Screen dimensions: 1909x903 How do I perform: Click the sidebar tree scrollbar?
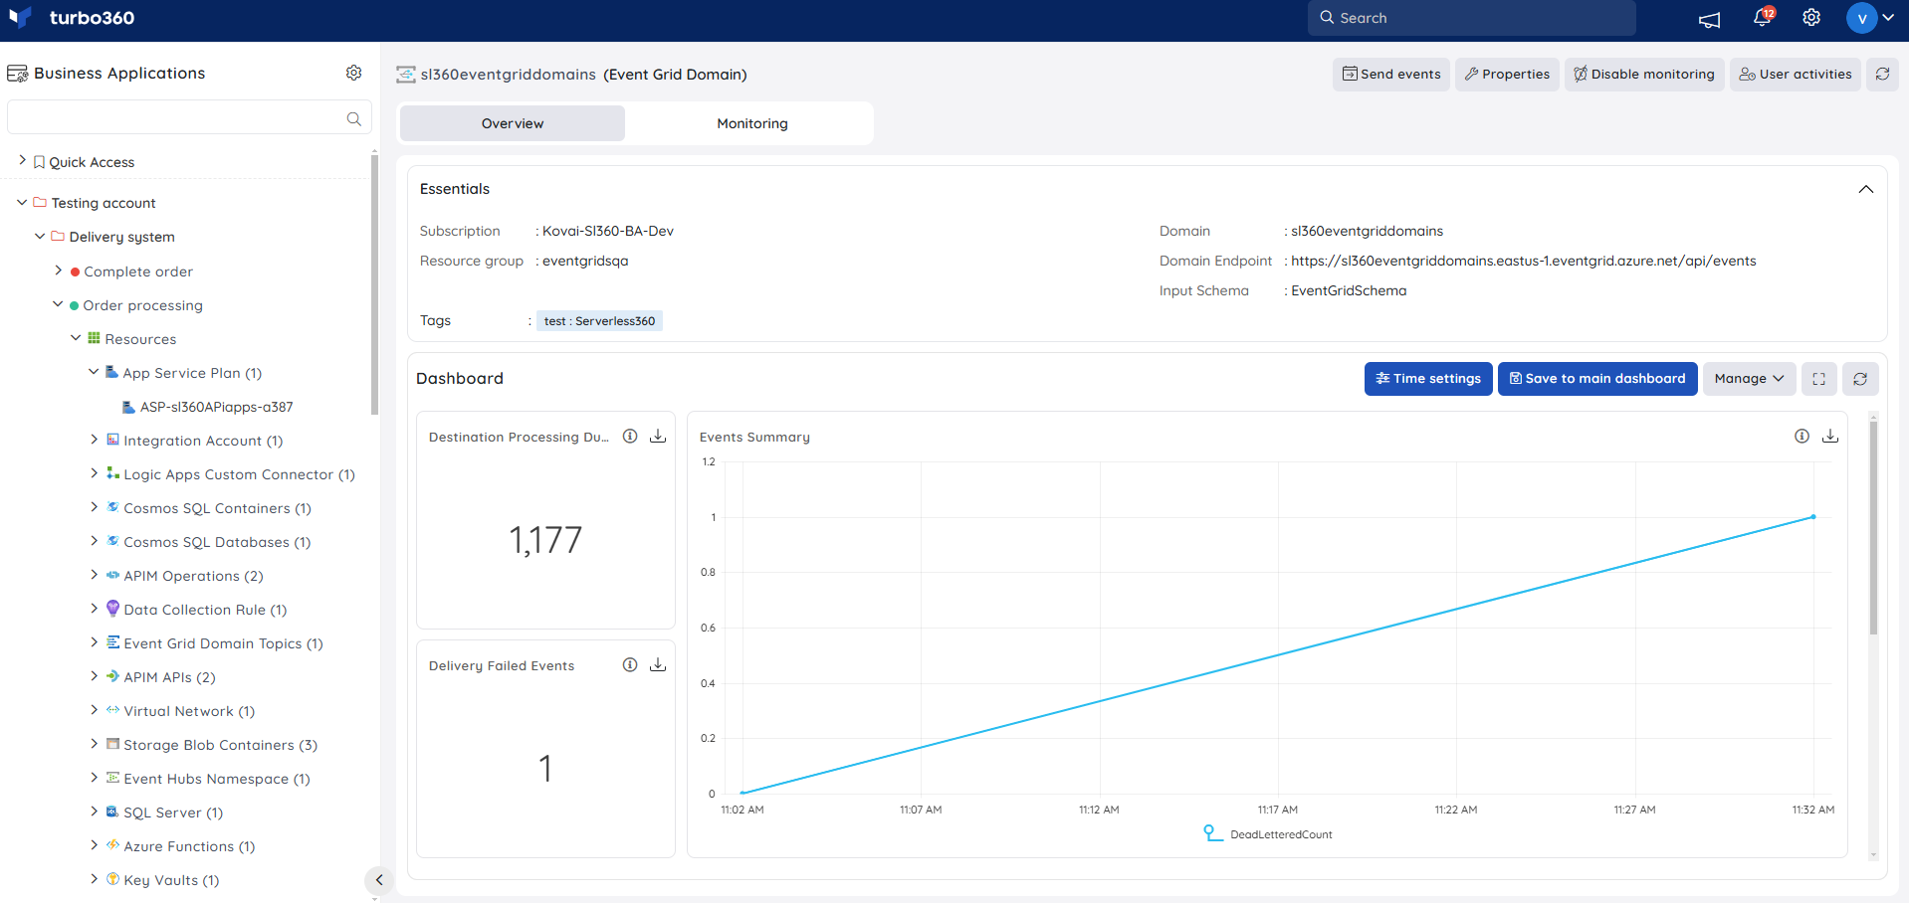pyautogui.click(x=374, y=283)
